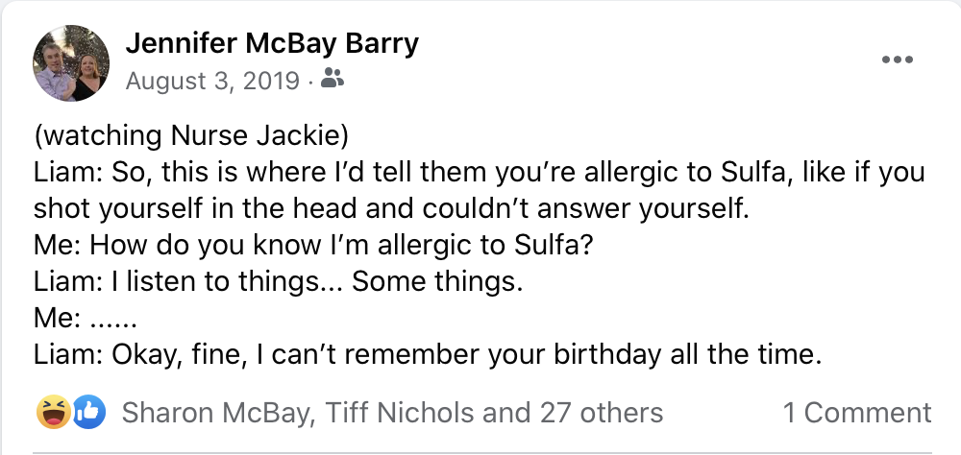View the 1 Comment link

[856, 413]
